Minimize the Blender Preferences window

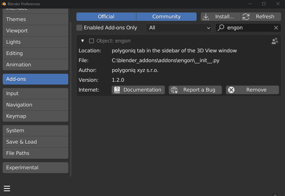pos(250,4)
